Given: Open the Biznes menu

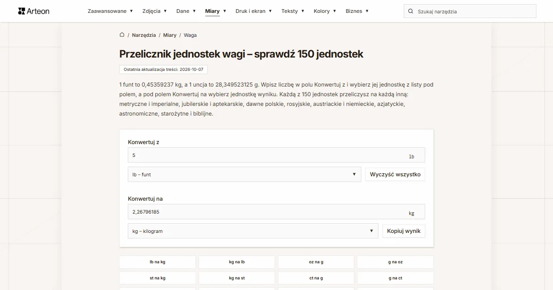Looking at the screenshot, I should click(x=357, y=11).
